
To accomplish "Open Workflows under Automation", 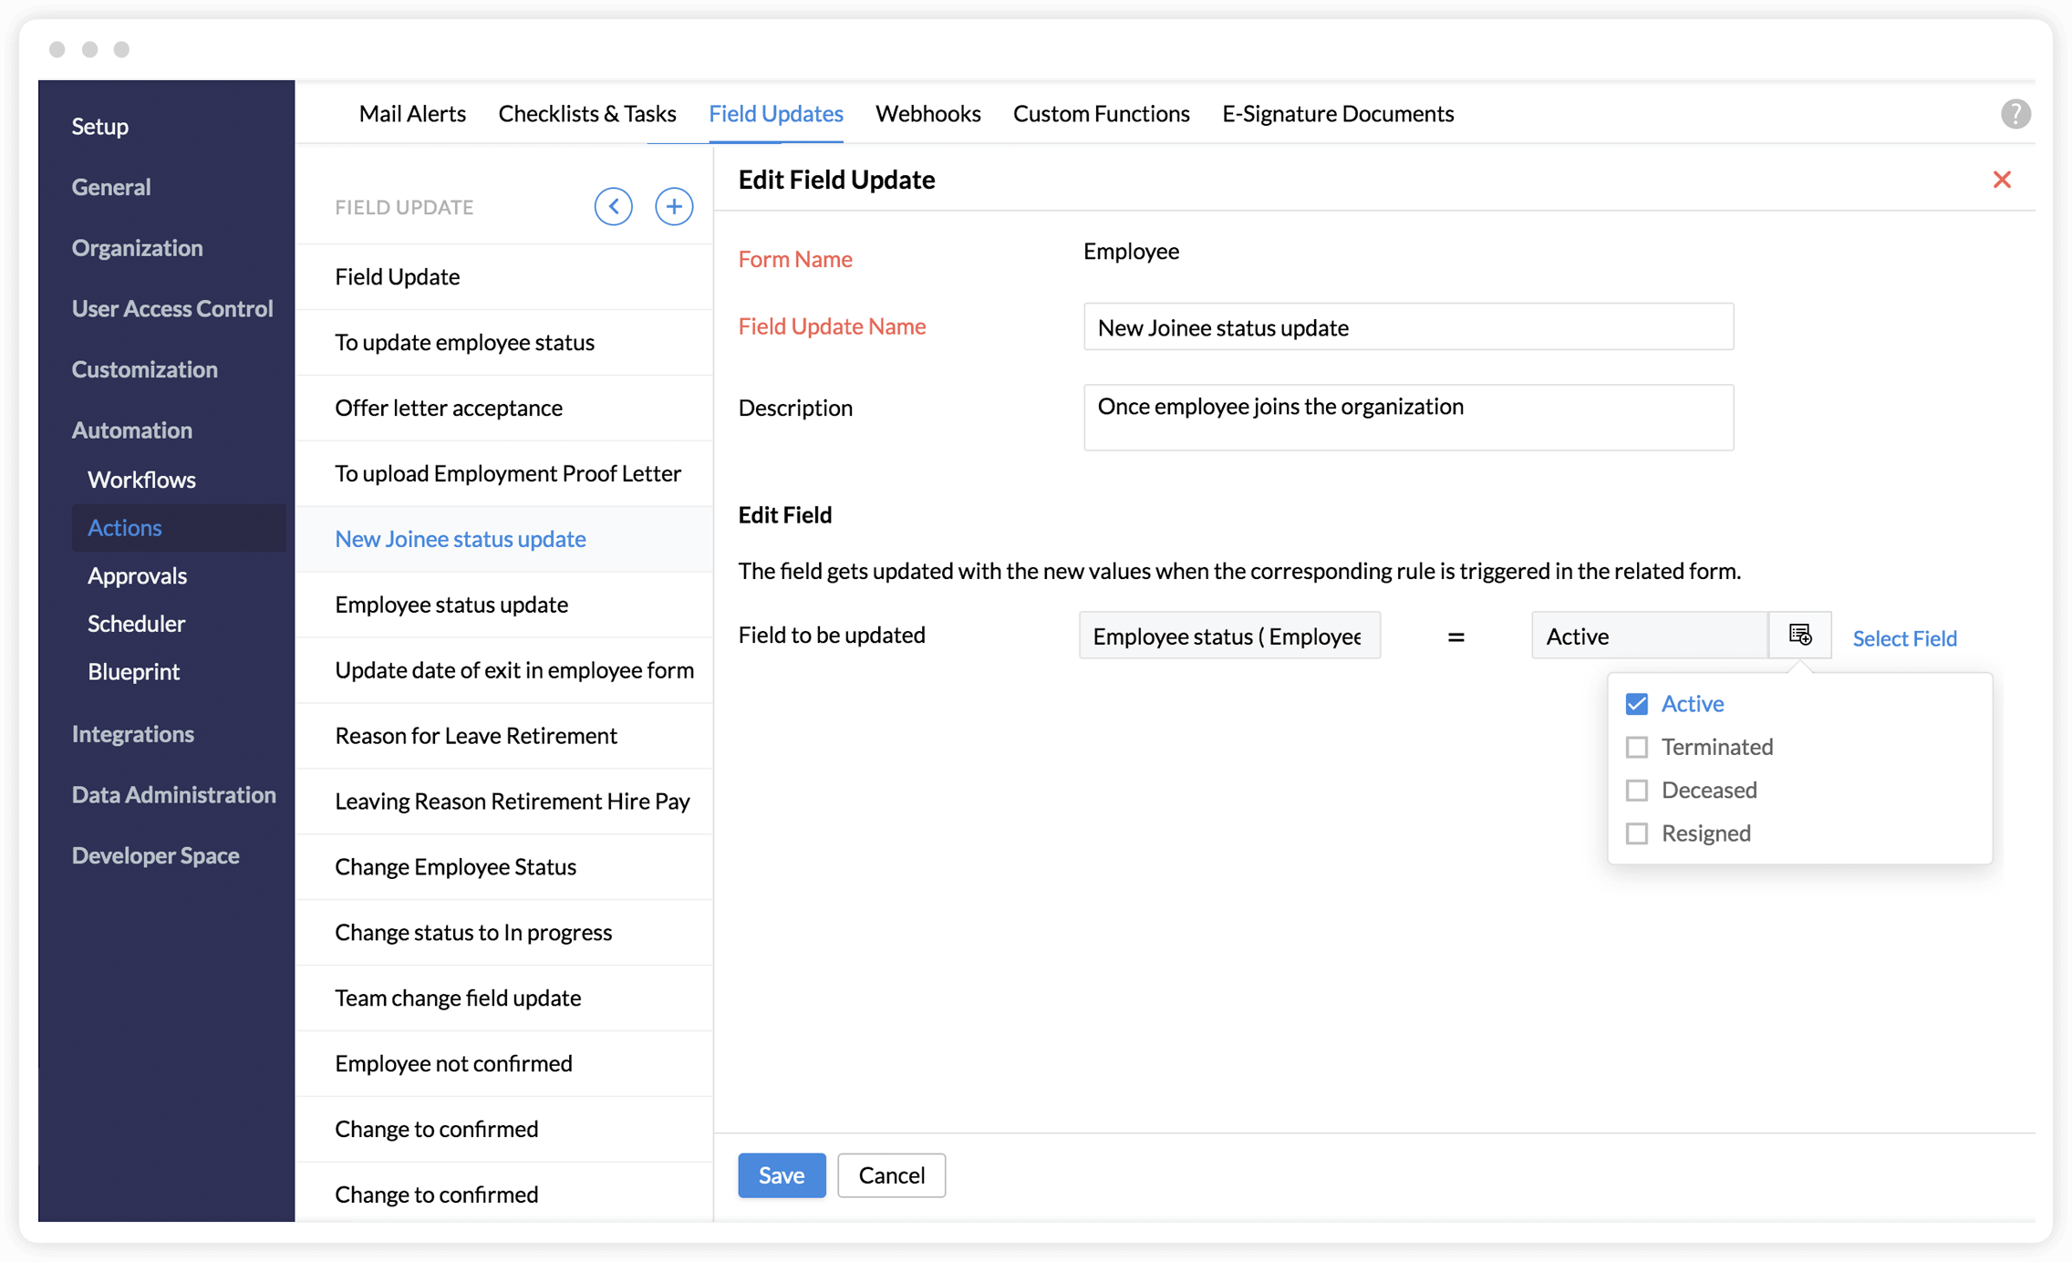I will point(141,480).
